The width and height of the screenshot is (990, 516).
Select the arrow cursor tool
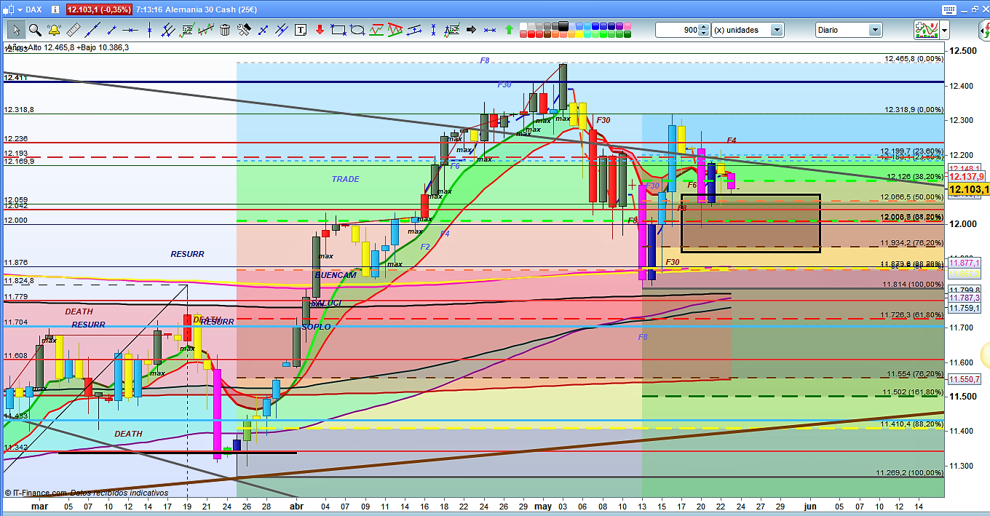tap(16, 30)
